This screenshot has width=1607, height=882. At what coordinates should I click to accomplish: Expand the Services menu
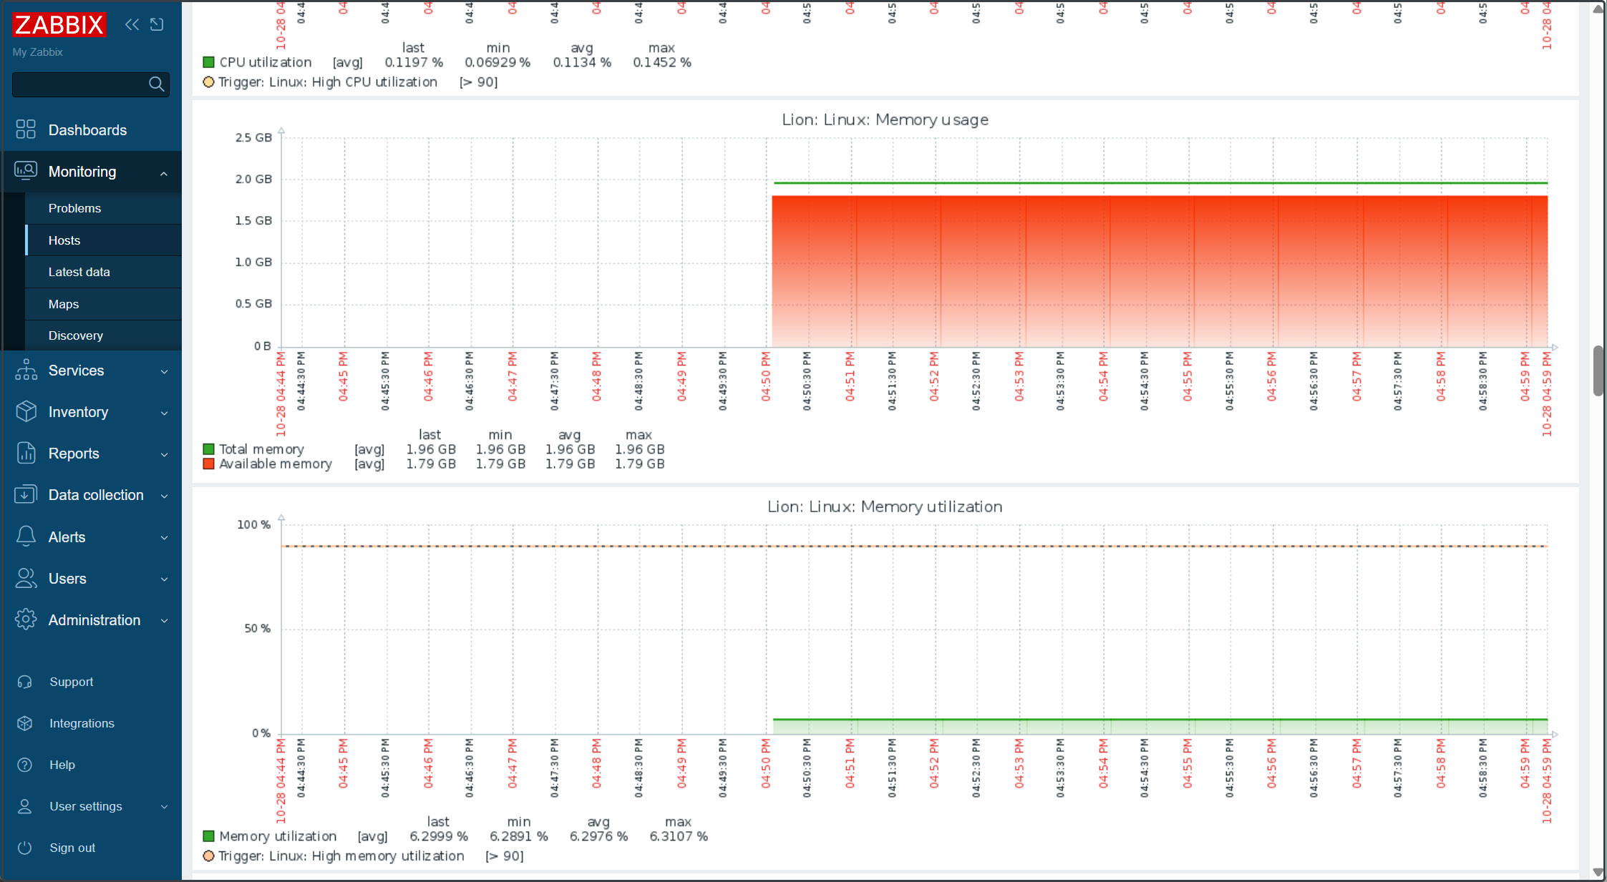pyautogui.click(x=164, y=371)
